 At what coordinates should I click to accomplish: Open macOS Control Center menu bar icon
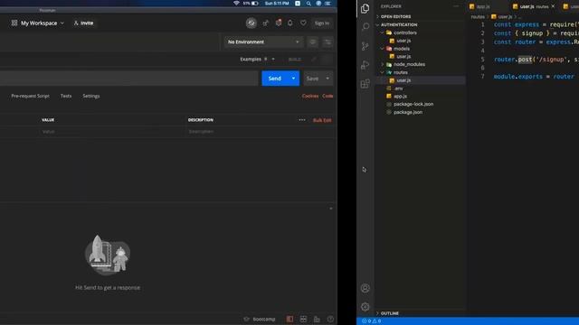[x=327, y=4]
